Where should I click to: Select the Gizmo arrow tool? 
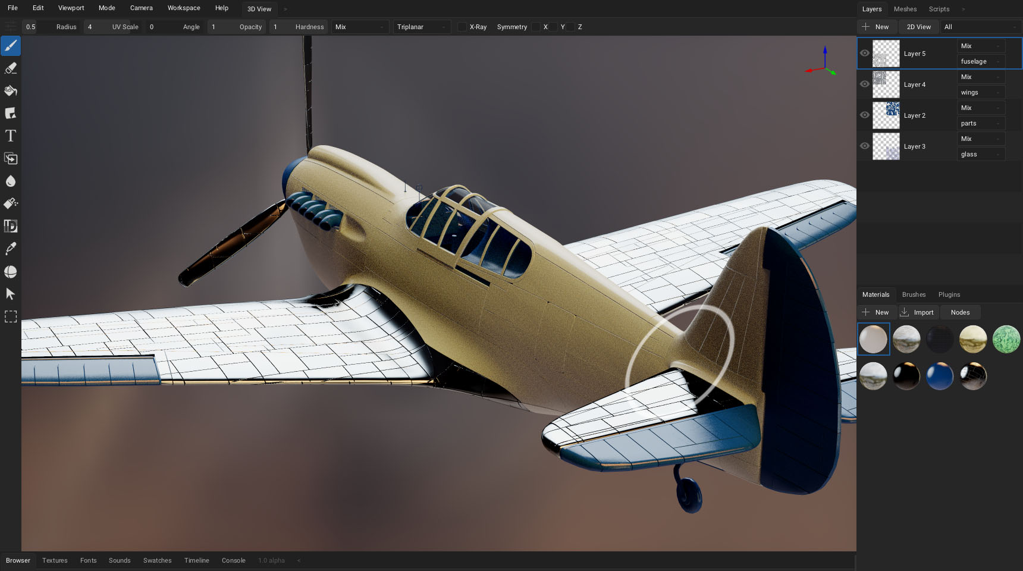[11, 294]
